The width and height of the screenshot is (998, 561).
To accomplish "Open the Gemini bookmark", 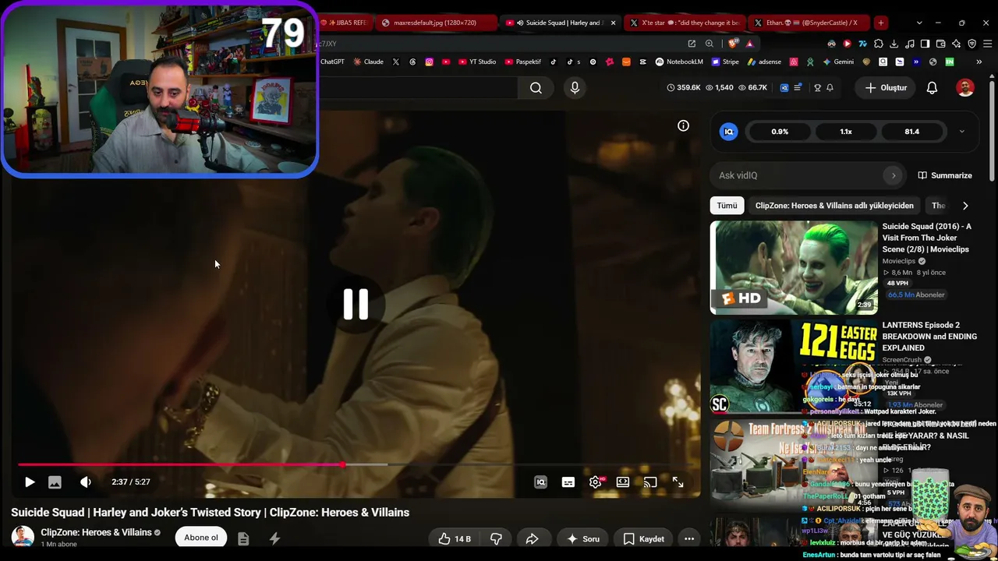I will click(838, 62).
